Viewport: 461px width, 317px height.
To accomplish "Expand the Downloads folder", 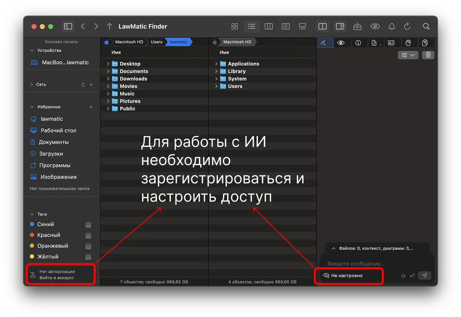I will [108, 79].
